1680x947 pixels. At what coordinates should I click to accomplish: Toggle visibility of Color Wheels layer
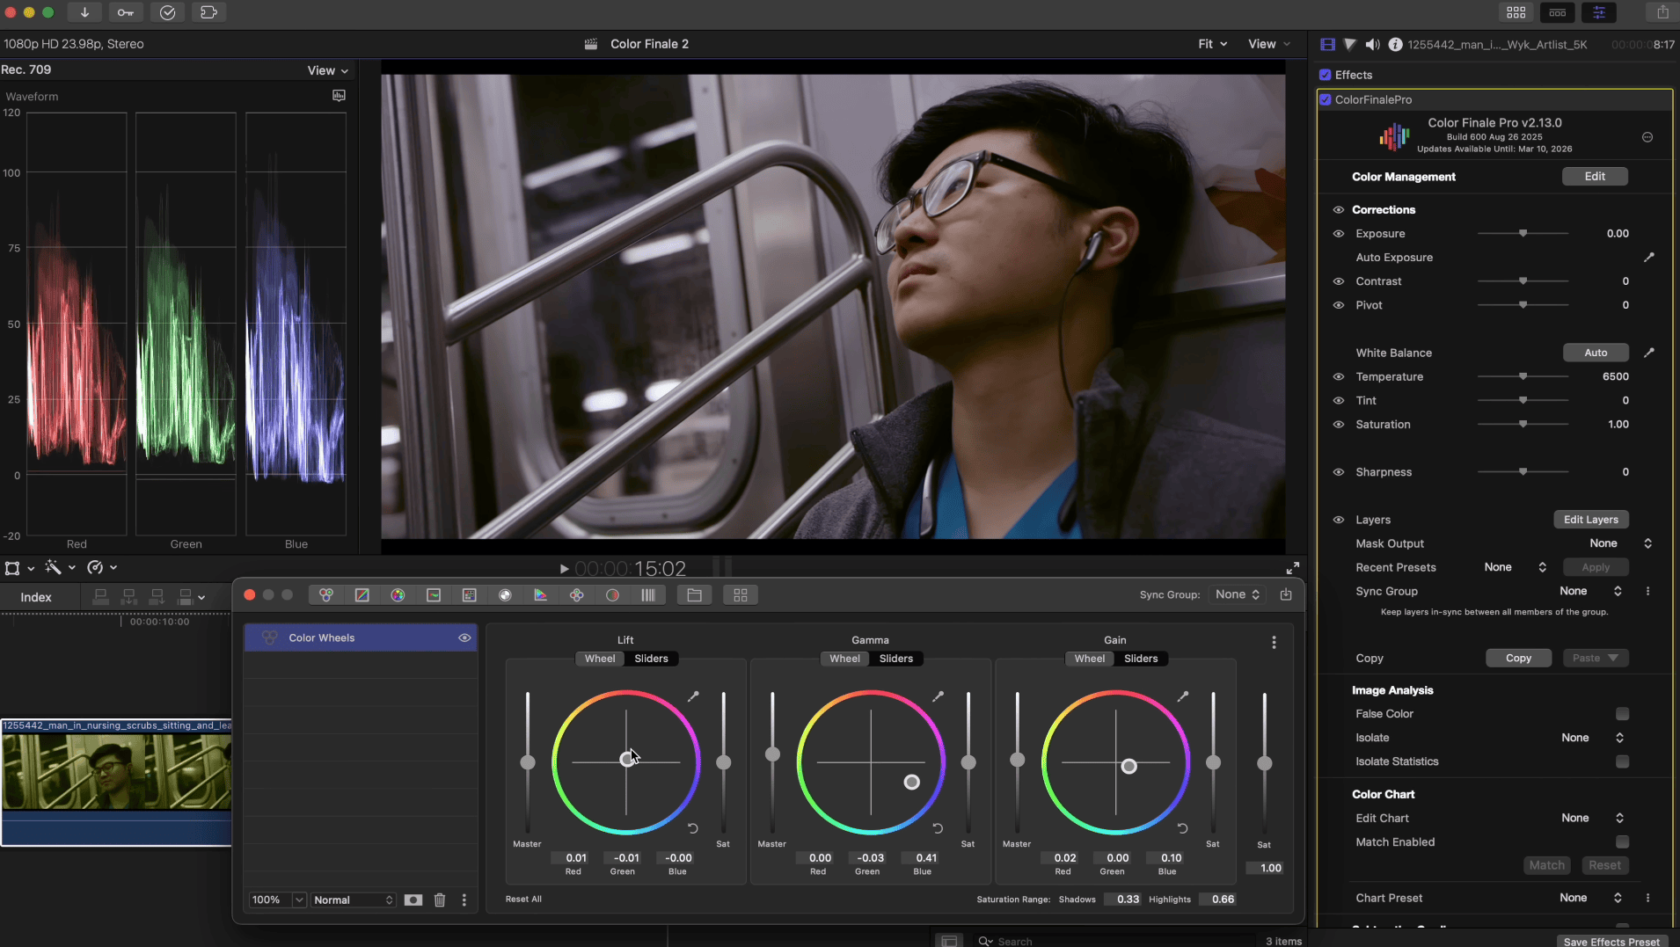(464, 637)
